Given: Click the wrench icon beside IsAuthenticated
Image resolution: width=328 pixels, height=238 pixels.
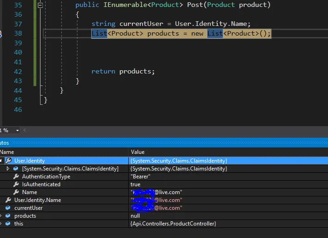Looking at the screenshot, I should tap(16, 184).
